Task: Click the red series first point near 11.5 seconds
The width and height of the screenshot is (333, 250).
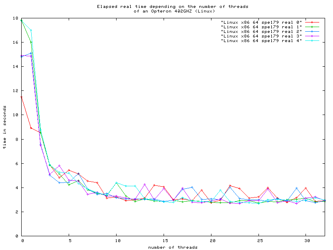Action: point(21,97)
